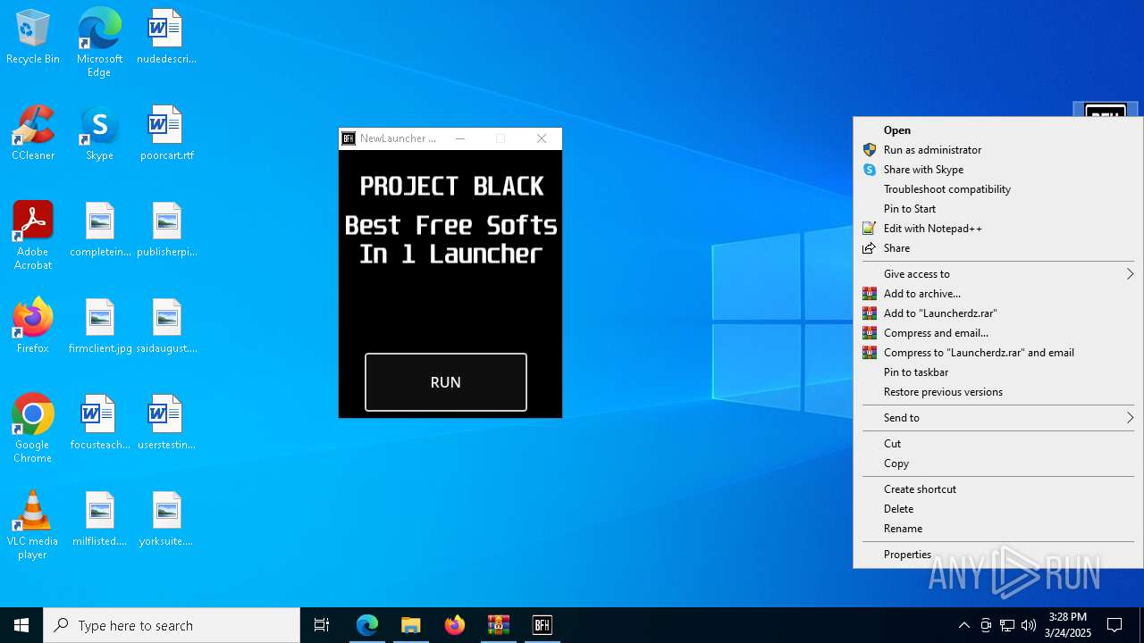
Task: Choose Add to archive...
Action: pyautogui.click(x=998, y=294)
